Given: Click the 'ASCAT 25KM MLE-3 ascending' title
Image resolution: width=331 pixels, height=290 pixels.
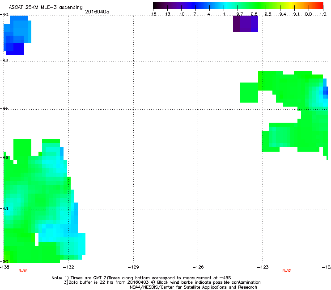Looking at the screenshot, I should pyautogui.click(x=46, y=7).
